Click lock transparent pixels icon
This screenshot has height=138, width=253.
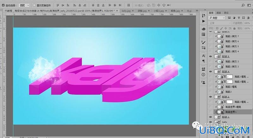click(217, 28)
